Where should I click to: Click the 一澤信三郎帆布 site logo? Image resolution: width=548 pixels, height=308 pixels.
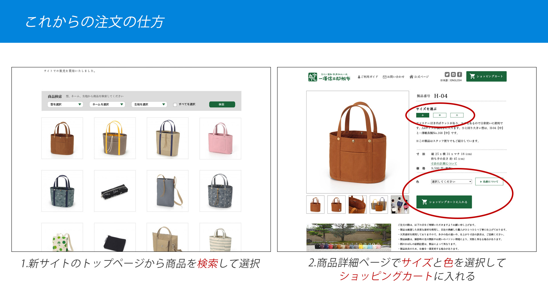click(x=329, y=77)
